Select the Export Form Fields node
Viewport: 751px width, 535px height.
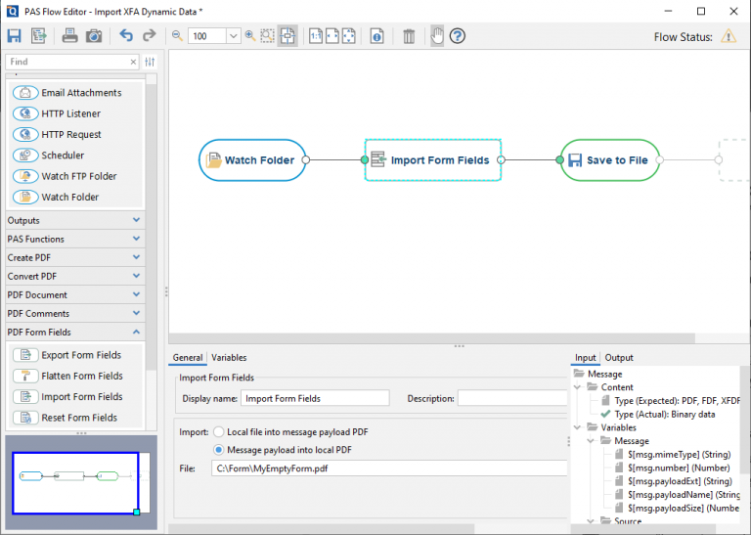coord(67,355)
